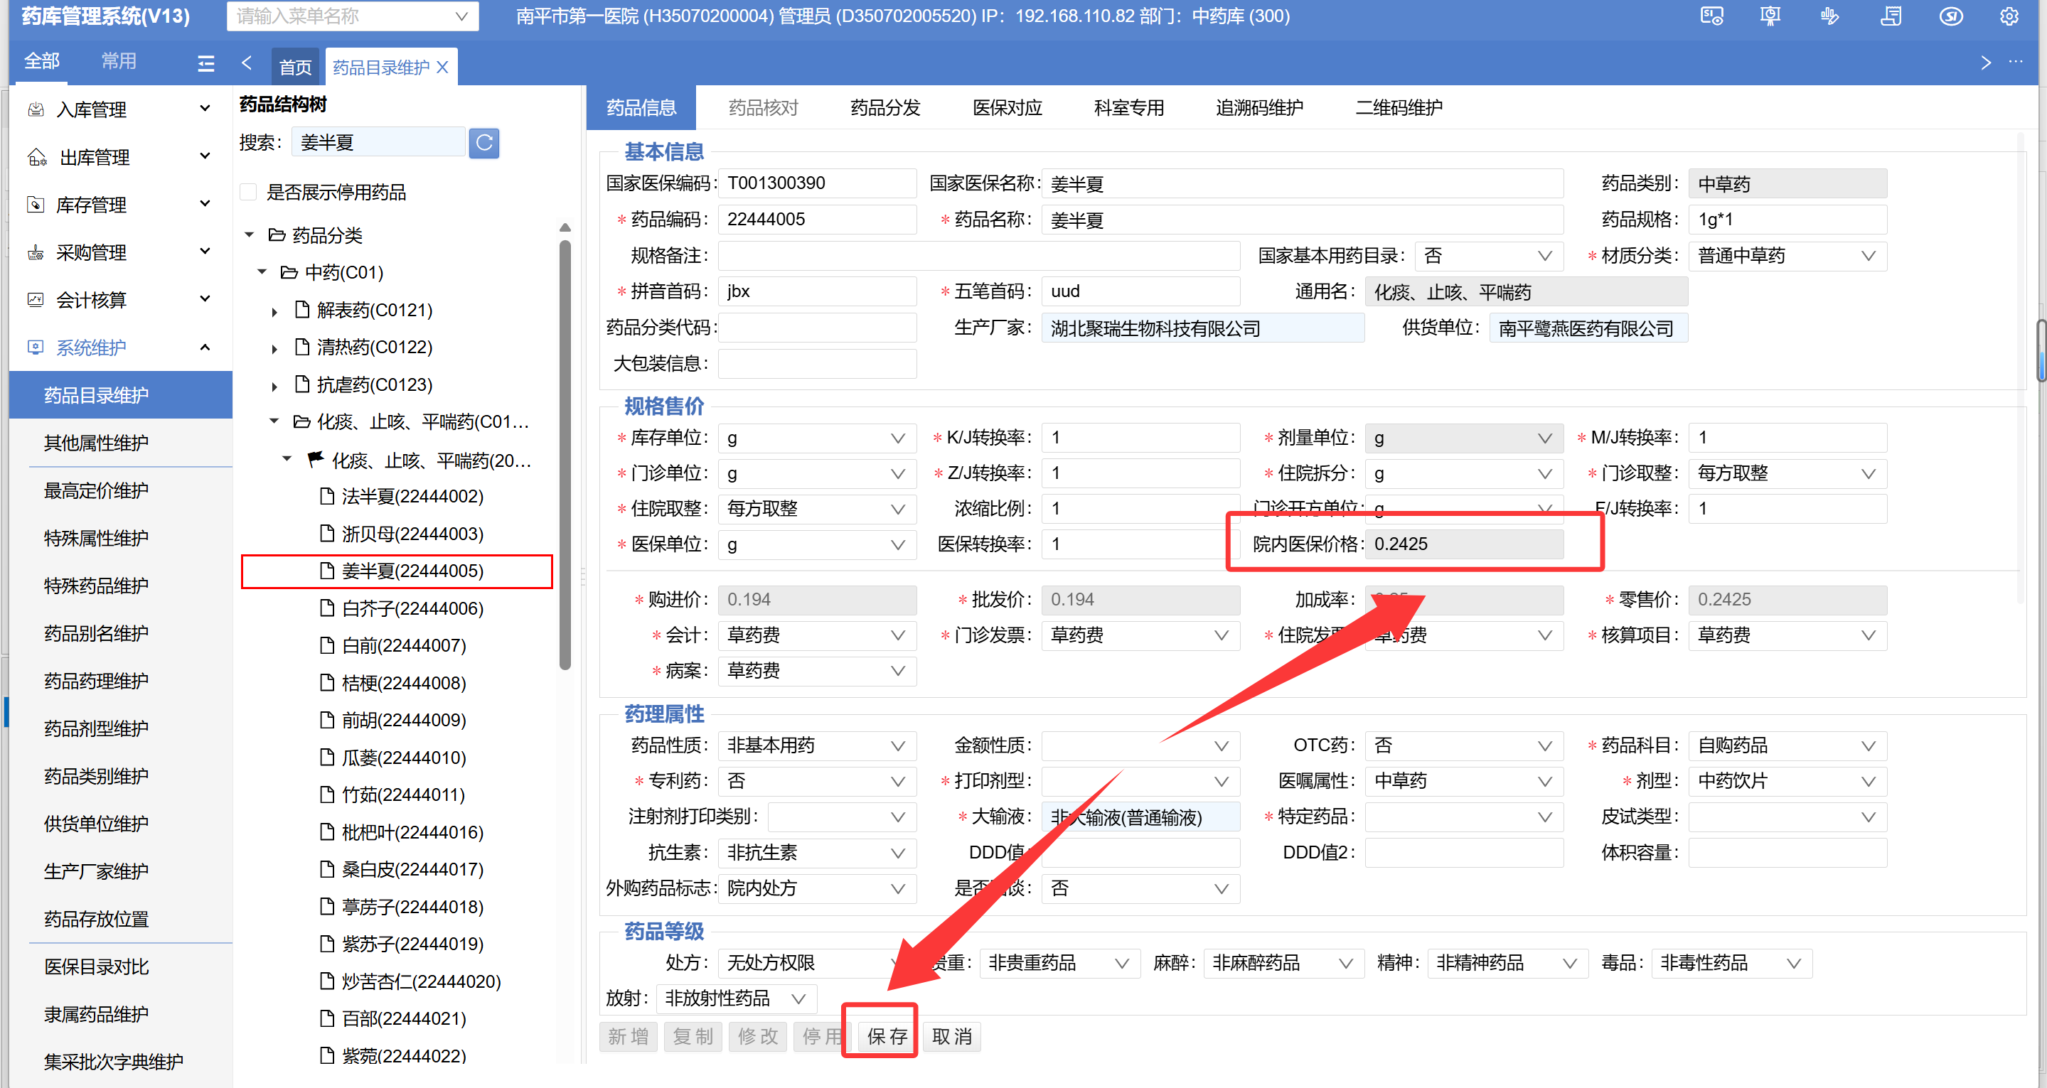Collapse the 中药(C01) tree node

(262, 272)
